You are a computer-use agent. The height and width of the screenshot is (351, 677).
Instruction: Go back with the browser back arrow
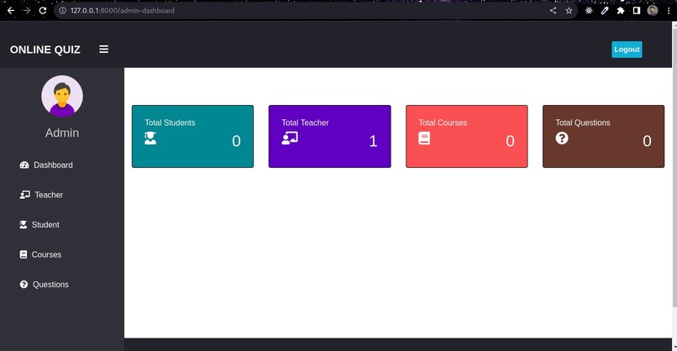click(11, 10)
